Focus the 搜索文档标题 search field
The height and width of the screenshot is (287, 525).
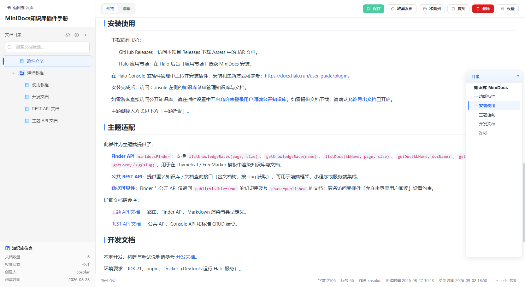pyautogui.click(x=47, y=47)
